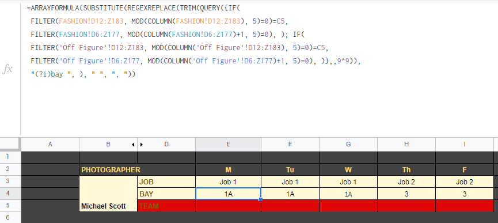Screen dimensions: 498x223
Task: Select column E header
Action: pos(228,145)
